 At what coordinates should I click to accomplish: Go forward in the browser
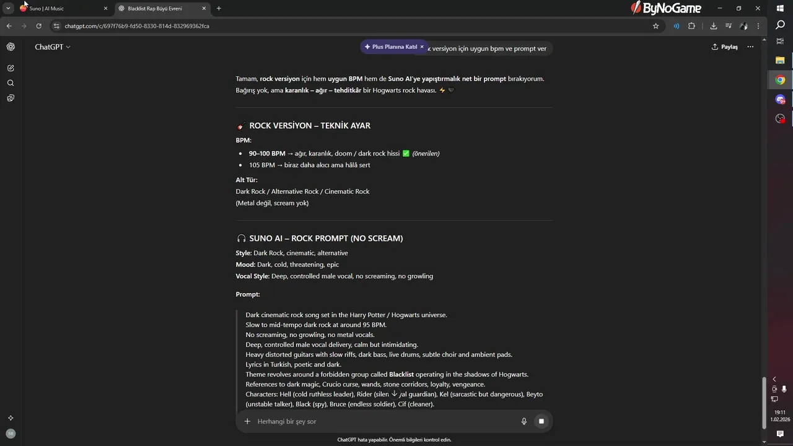tap(24, 26)
